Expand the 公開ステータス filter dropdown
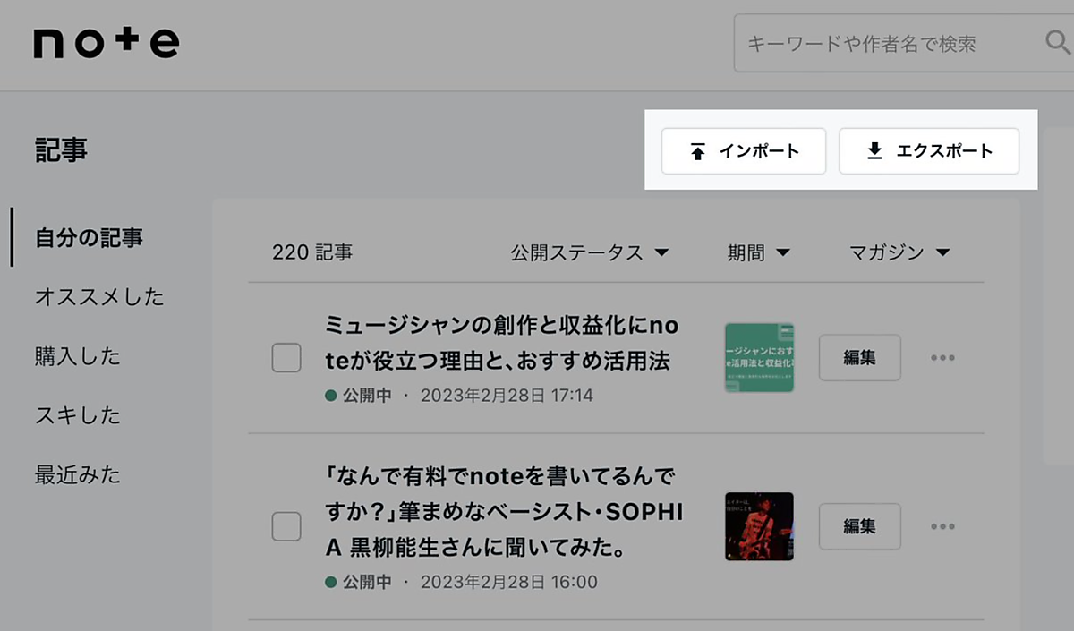The image size is (1074, 631). pos(590,252)
